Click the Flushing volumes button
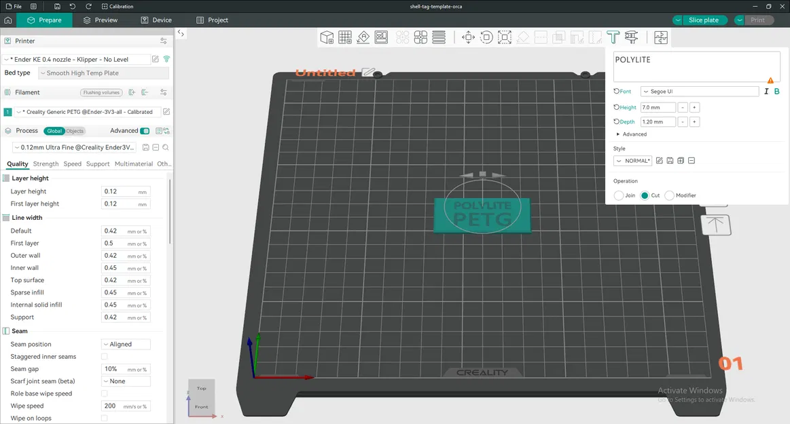790x424 pixels. (x=101, y=92)
